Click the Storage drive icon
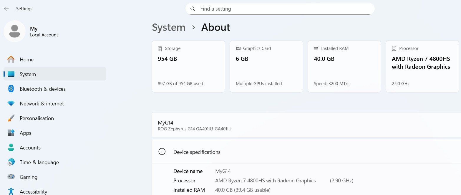 tap(160, 48)
